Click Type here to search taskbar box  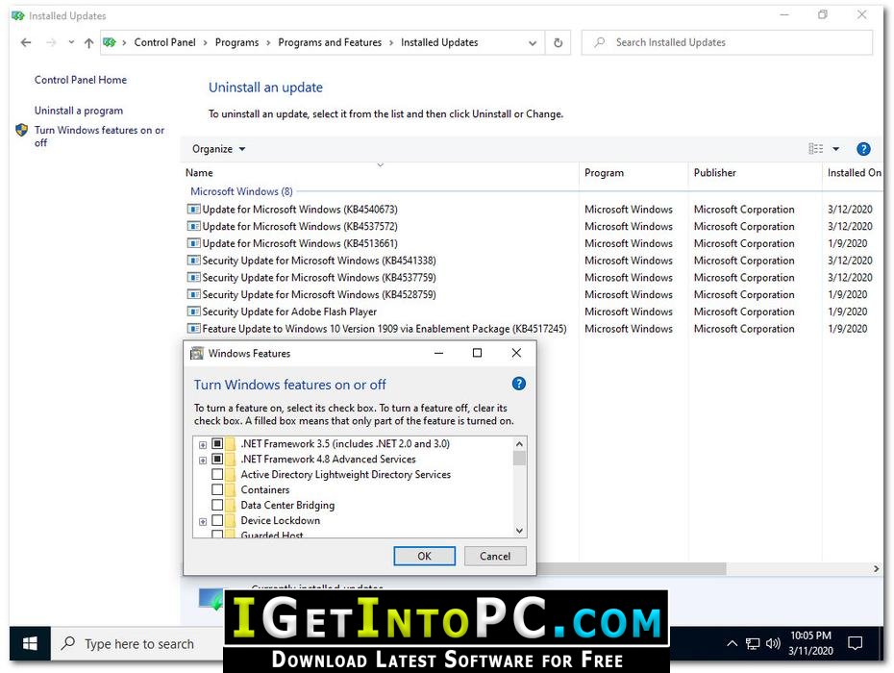(x=137, y=643)
